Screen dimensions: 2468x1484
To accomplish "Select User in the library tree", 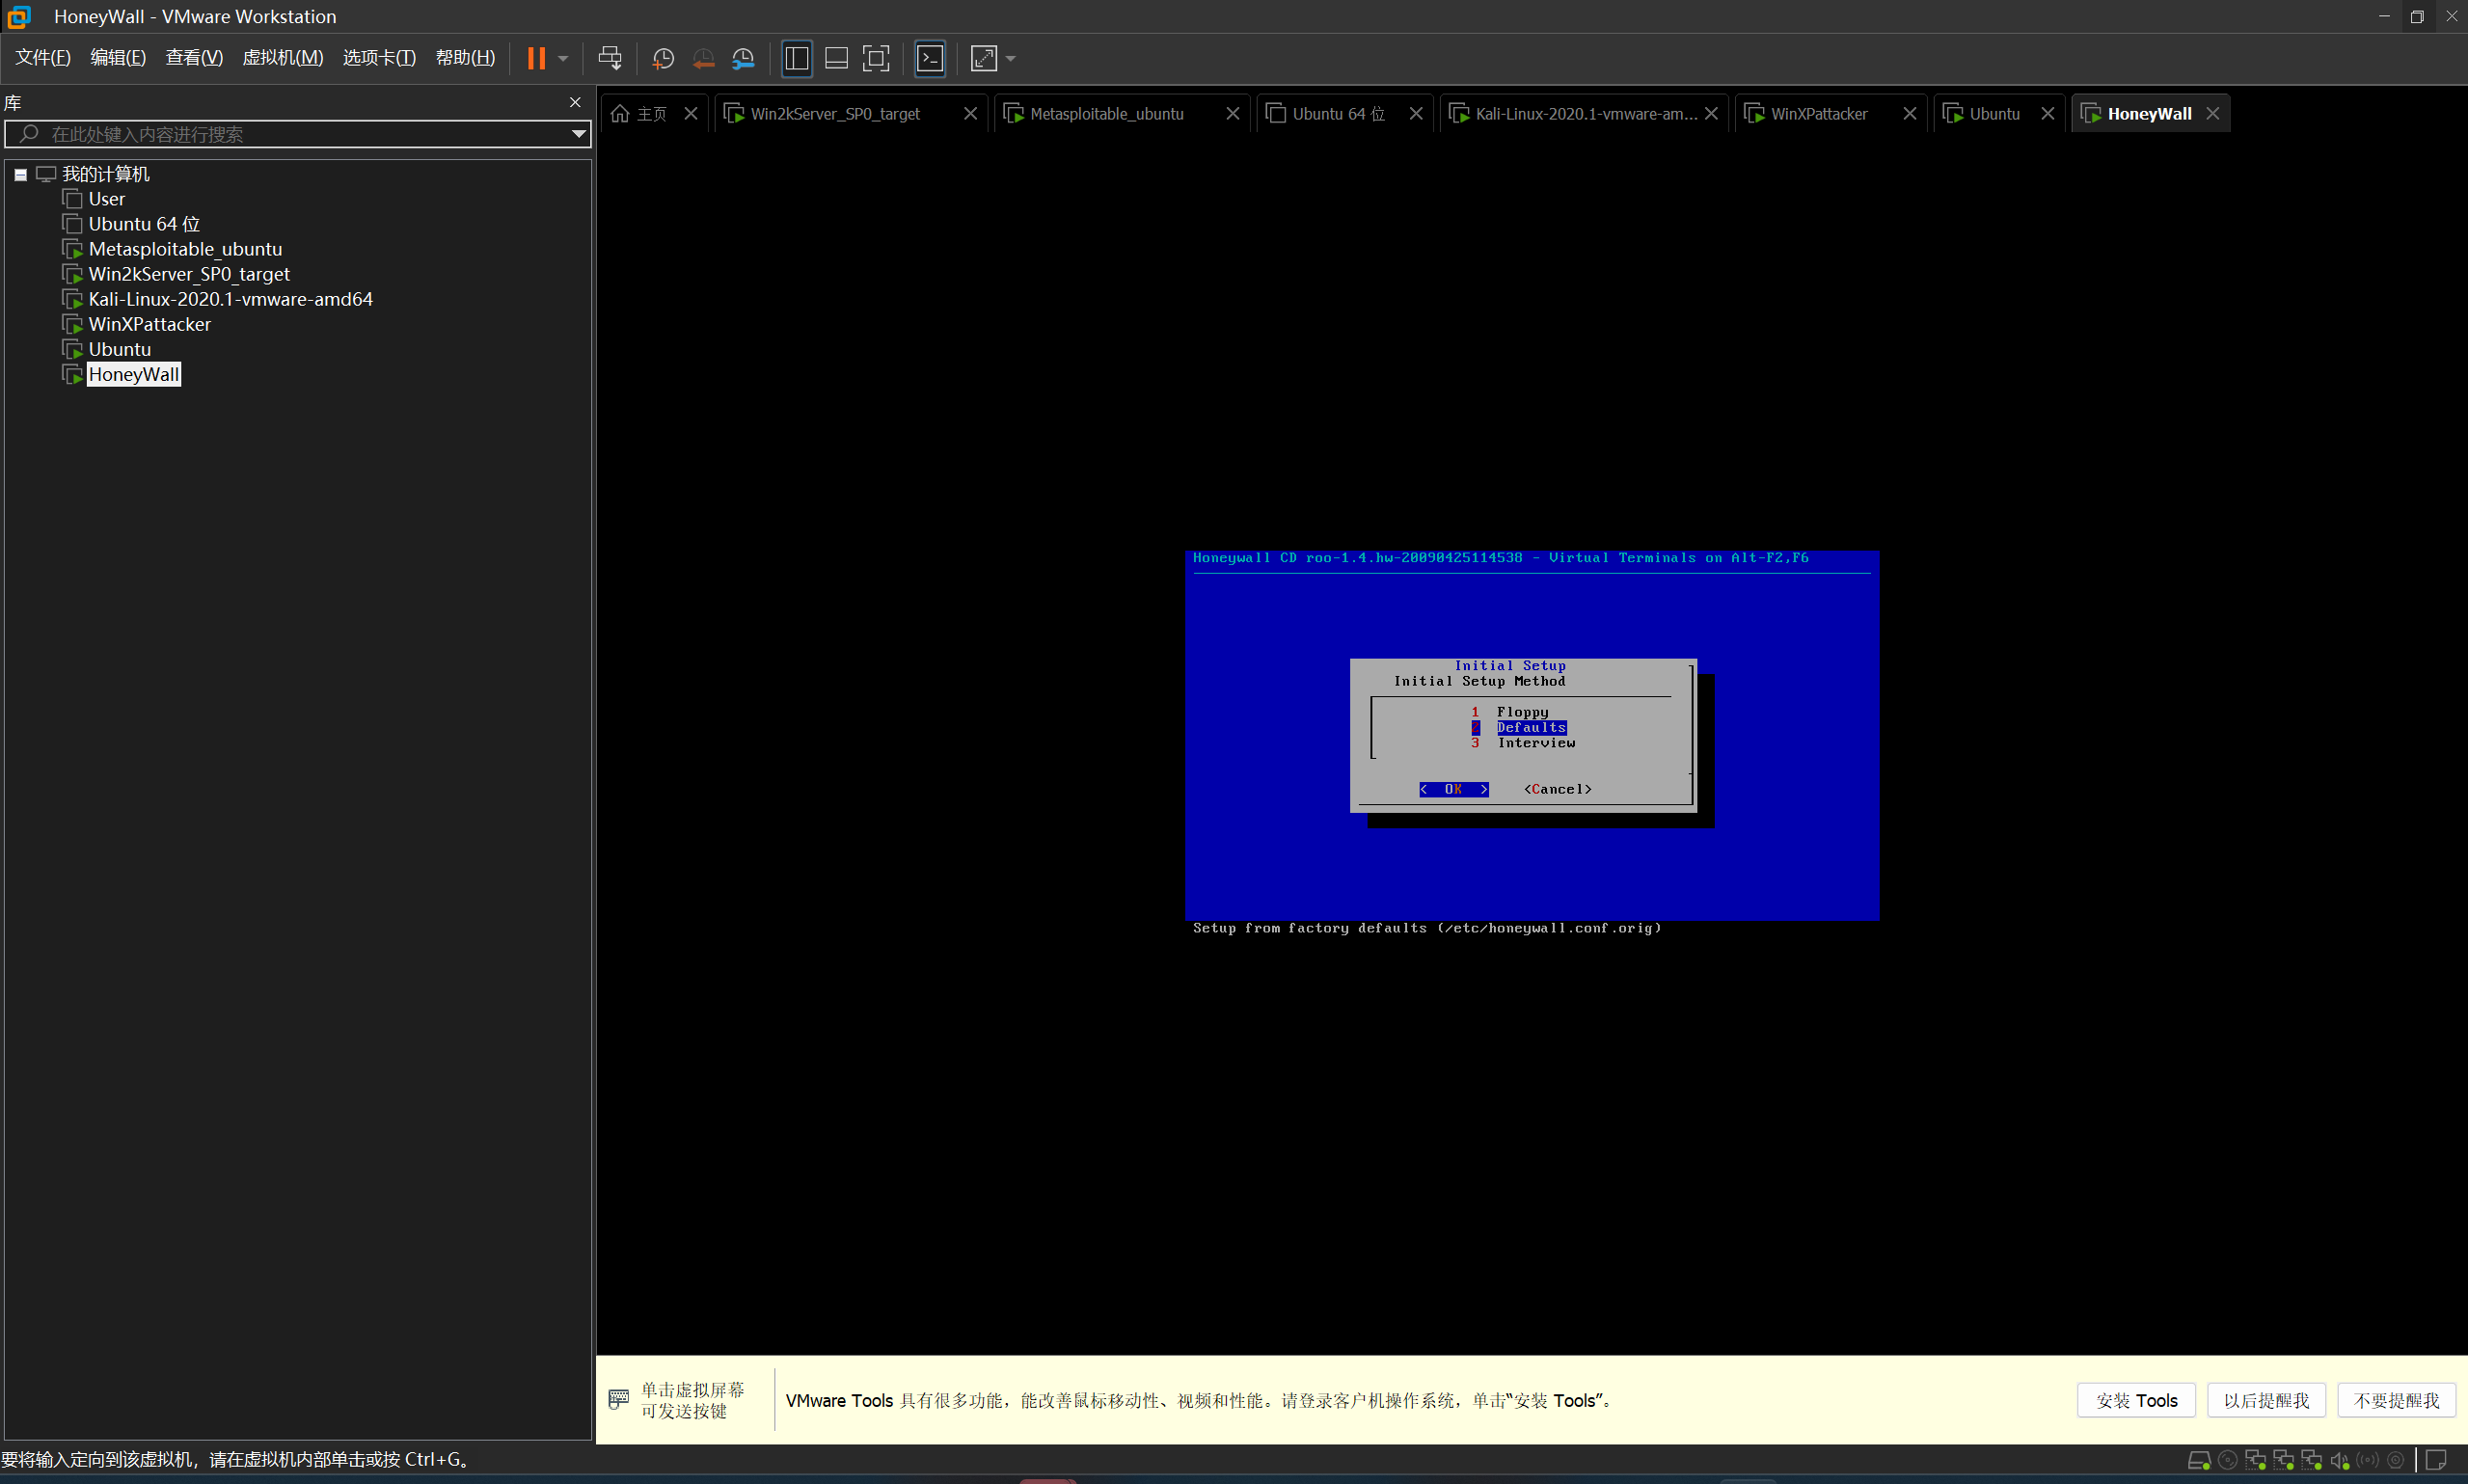I will [106, 199].
